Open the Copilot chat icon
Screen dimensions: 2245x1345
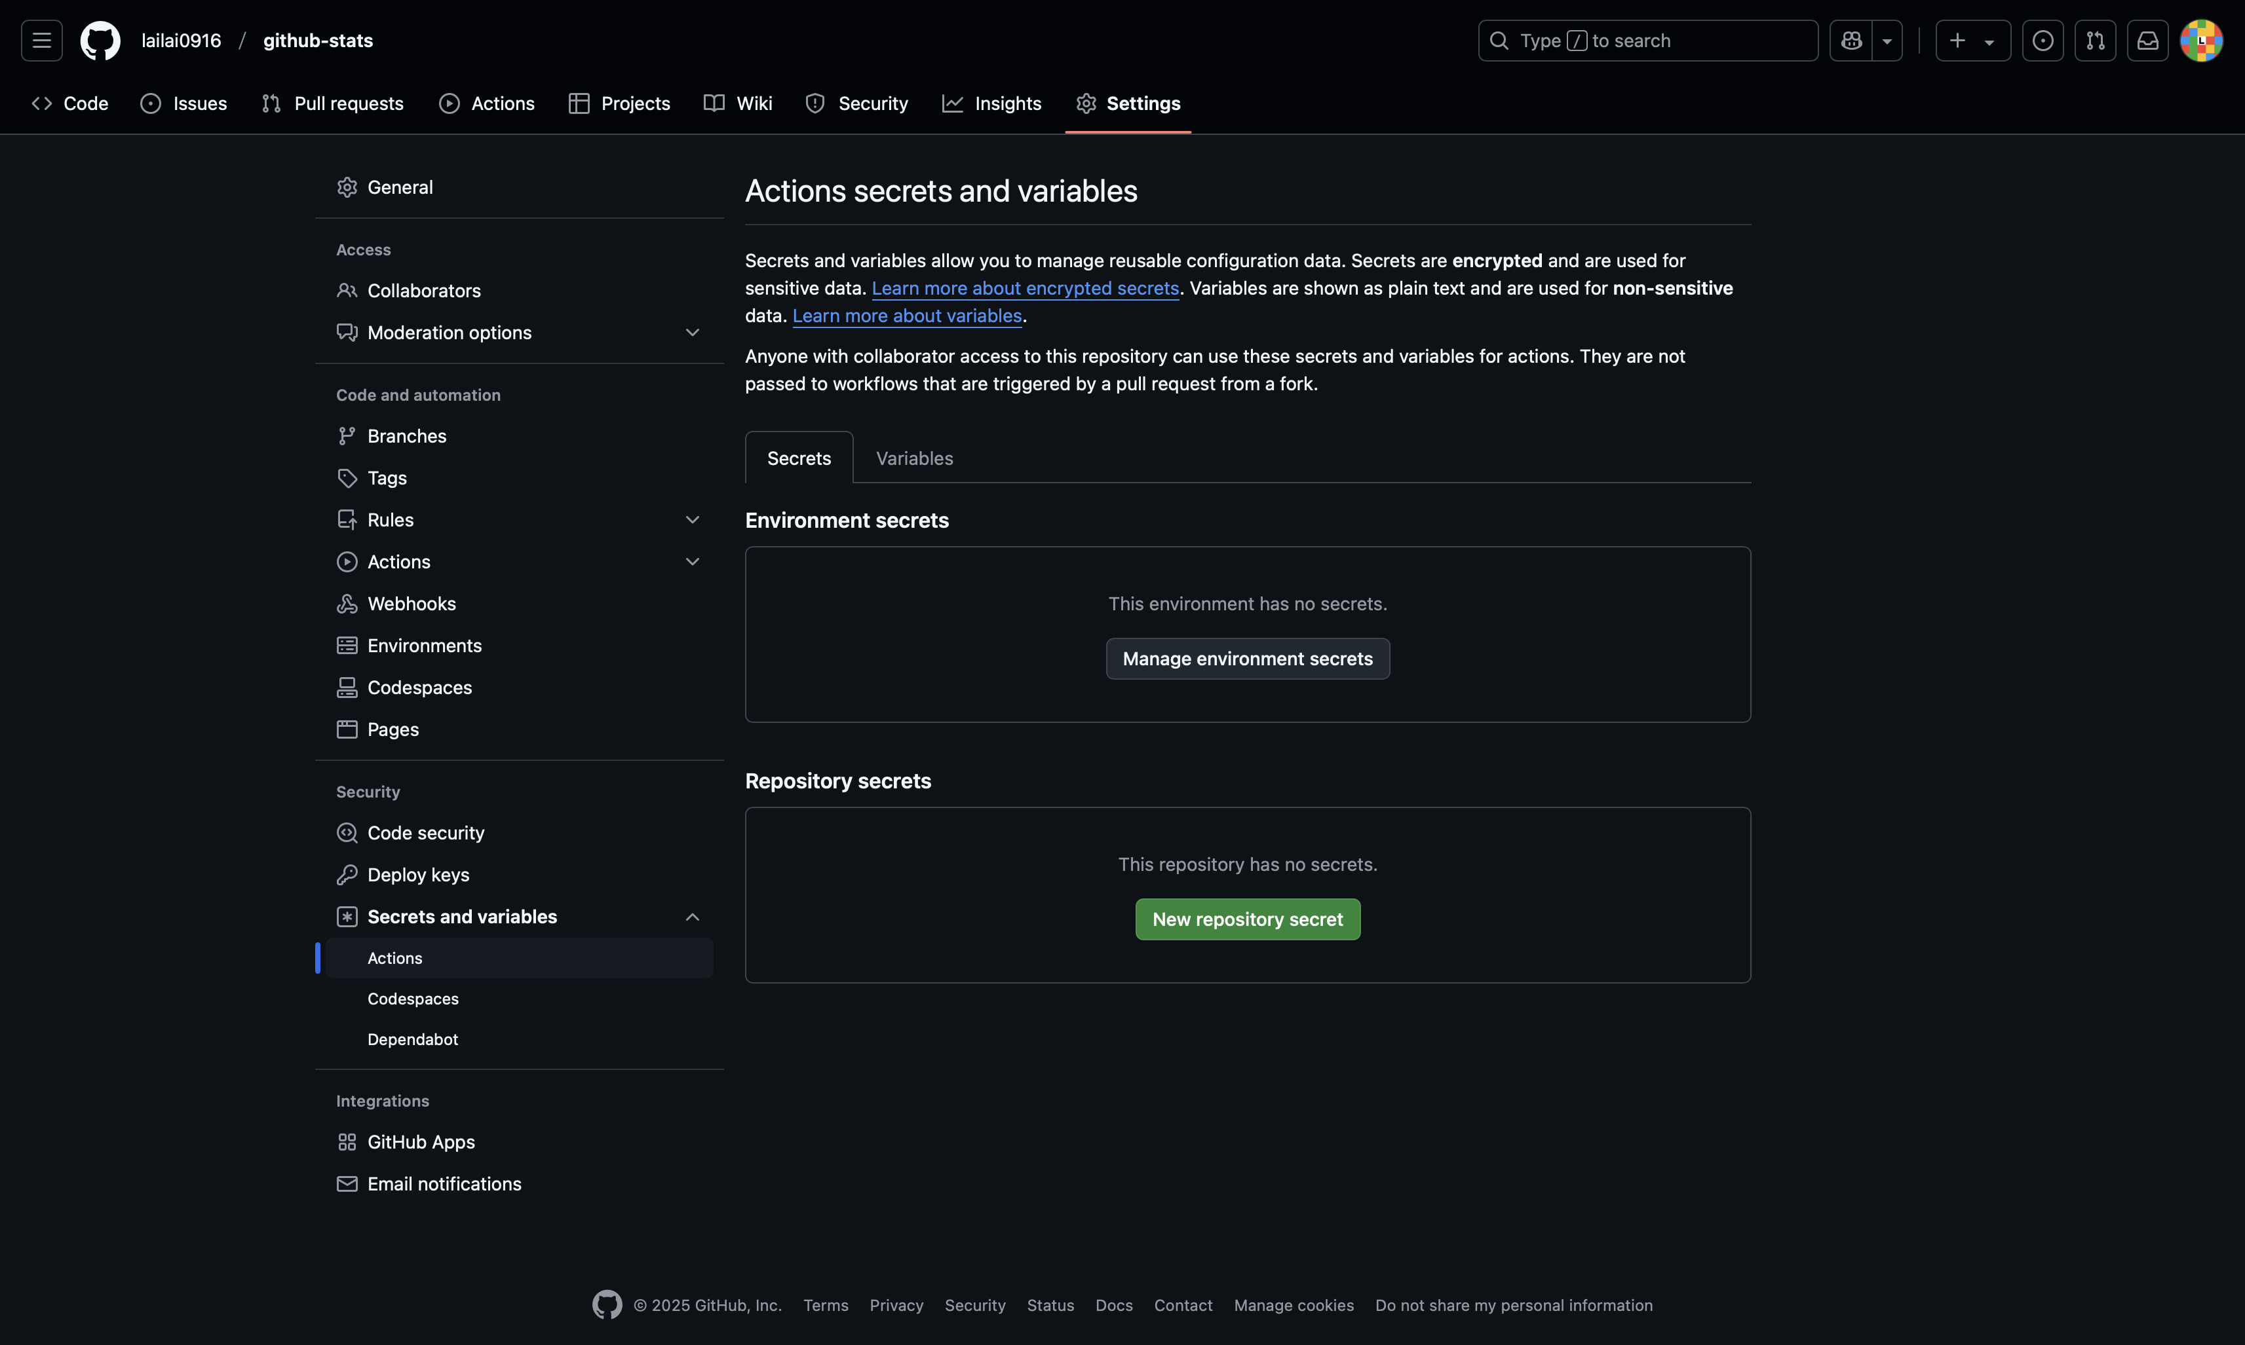pos(1851,41)
